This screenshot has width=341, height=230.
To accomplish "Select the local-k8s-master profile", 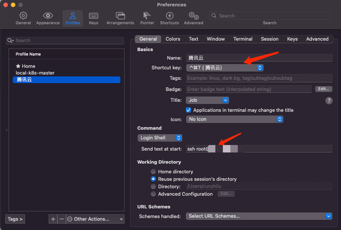I will coord(35,73).
